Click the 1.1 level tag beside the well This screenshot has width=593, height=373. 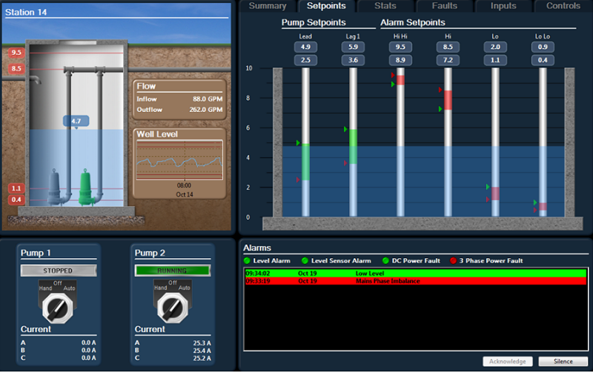click(x=16, y=188)
